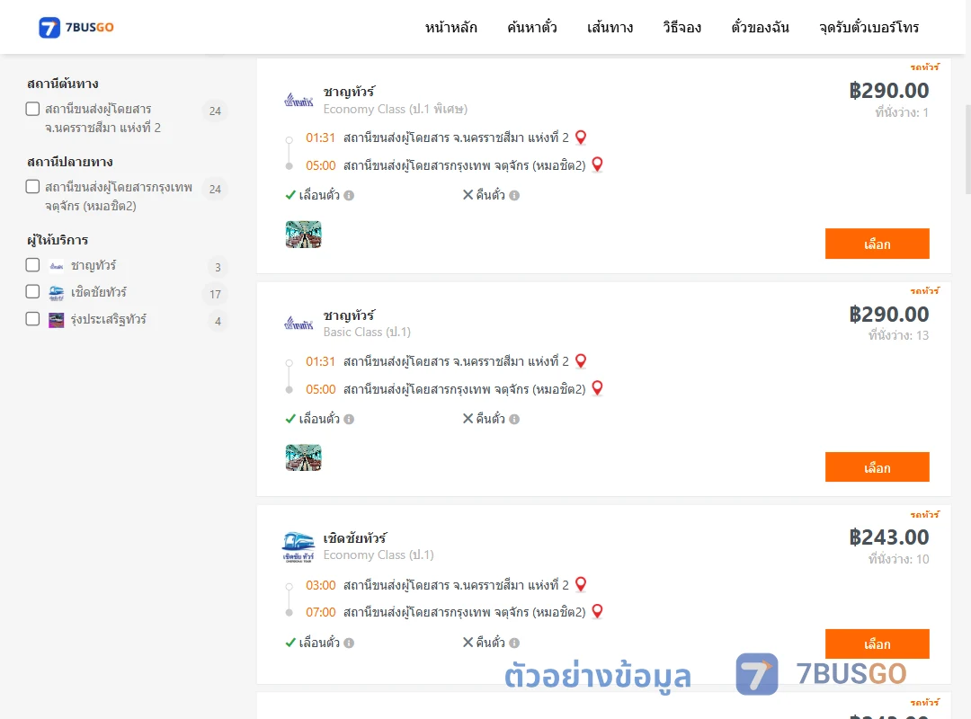Click เชิดชัยทัวร์ logo on the ฿243.00 card

pyautogui.click(x=298, y=546)
